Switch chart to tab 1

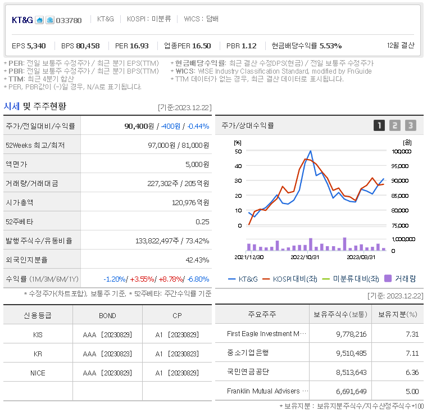pos(379,125)
